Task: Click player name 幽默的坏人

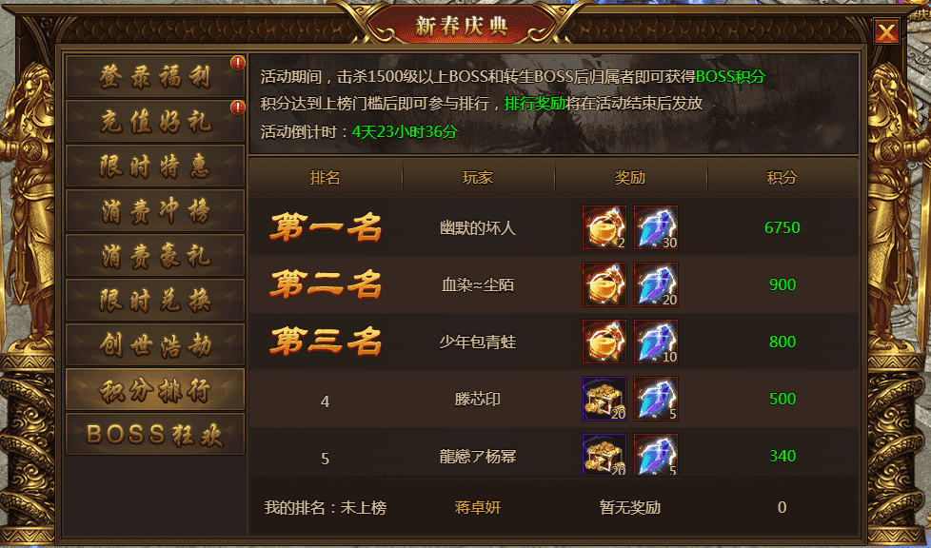Action: click(x=477, y=228)
